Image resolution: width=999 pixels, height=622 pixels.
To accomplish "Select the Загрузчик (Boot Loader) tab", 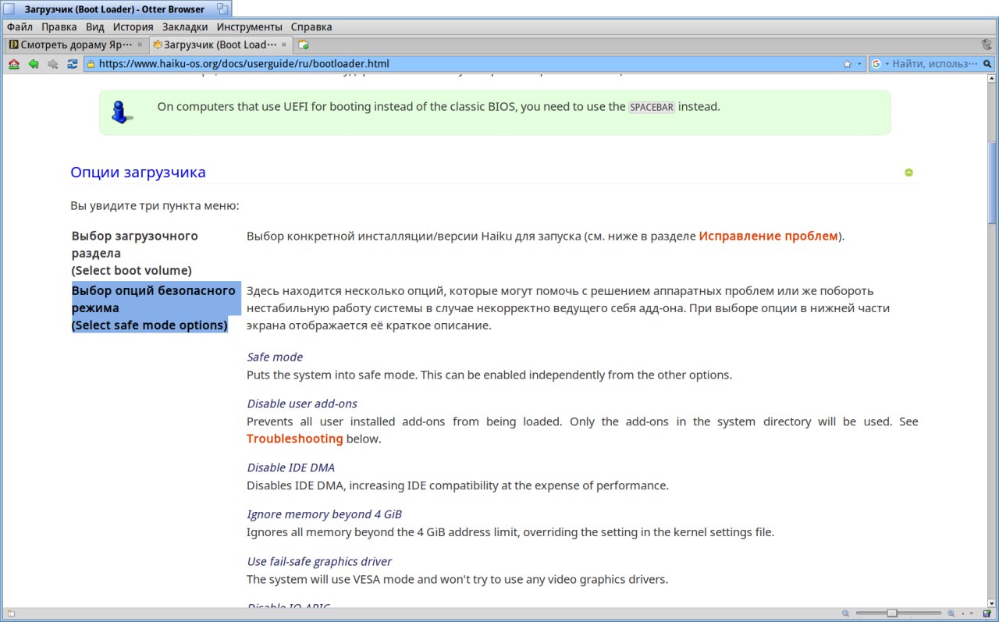I will pos(221,44).
